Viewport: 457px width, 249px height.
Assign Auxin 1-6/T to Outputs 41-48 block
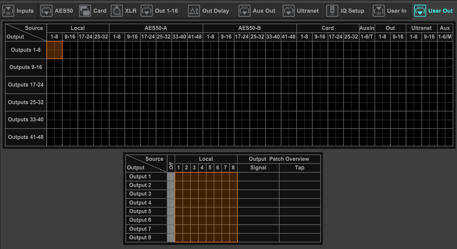367,137
